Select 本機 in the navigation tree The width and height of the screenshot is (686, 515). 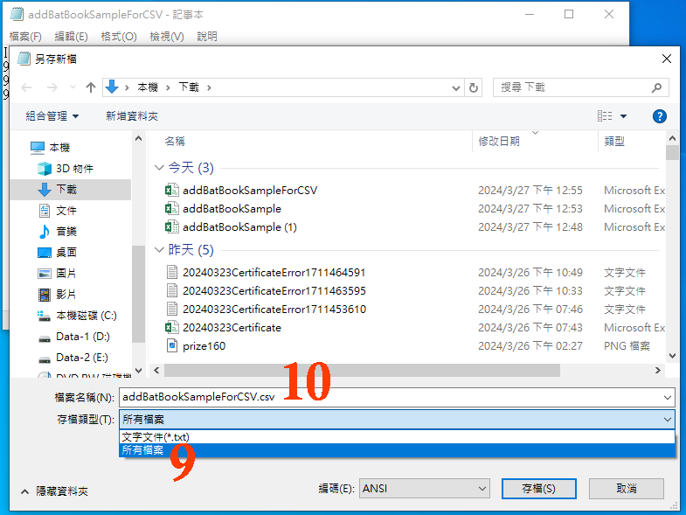[59, 148]
